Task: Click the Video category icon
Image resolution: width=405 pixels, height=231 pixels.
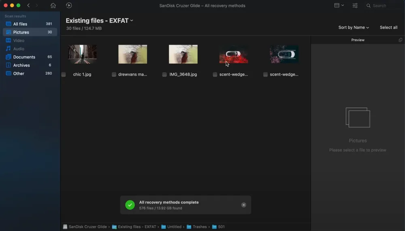Action: (9, 40)
